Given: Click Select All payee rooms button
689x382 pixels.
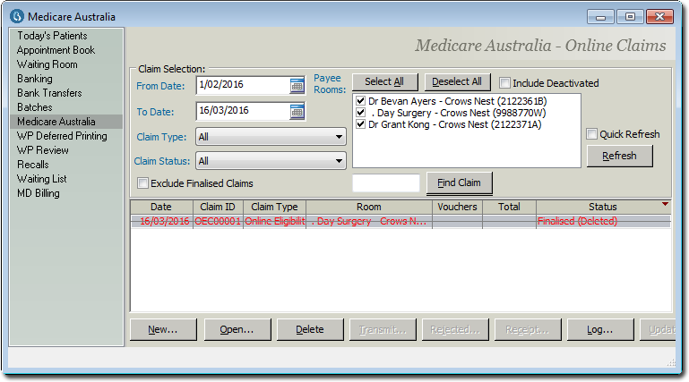Looking at the screenshot, I should click(384, 82).
